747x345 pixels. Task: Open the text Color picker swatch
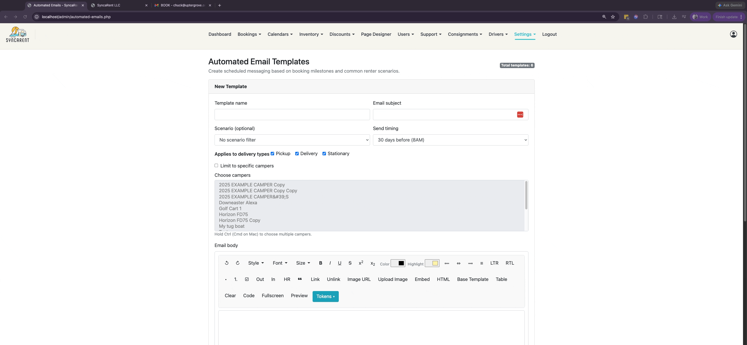point(398,263)
